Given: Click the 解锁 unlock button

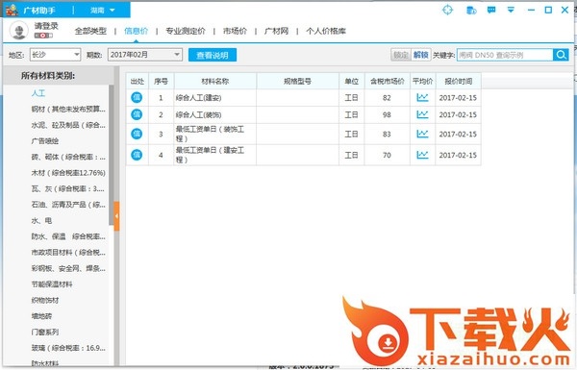Looking at the screenshot, I should (x=420, y=55).
